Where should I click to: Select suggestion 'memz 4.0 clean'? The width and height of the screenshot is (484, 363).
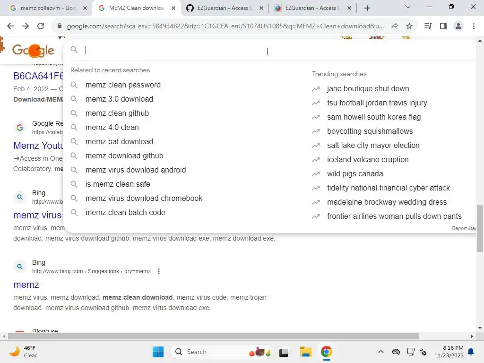point(112,128)
